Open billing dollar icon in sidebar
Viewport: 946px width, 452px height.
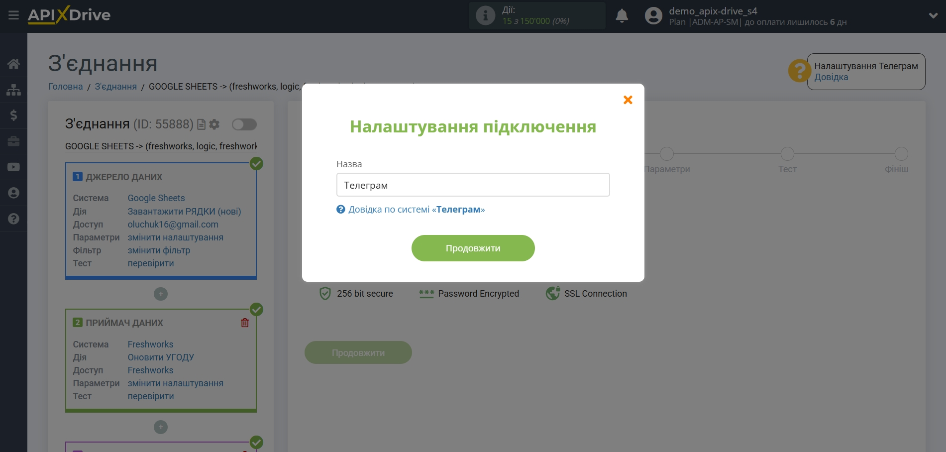point(13,115)
